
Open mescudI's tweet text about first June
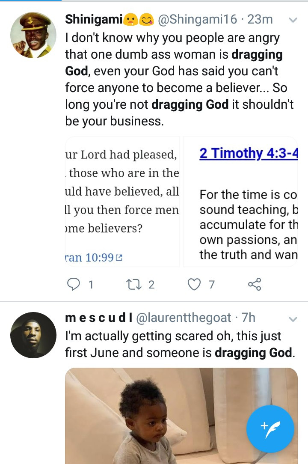pyautogui.click(x=180, y=345)
